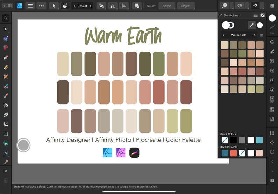Click the Same selection button
The image size is (278, 194).
167,6
